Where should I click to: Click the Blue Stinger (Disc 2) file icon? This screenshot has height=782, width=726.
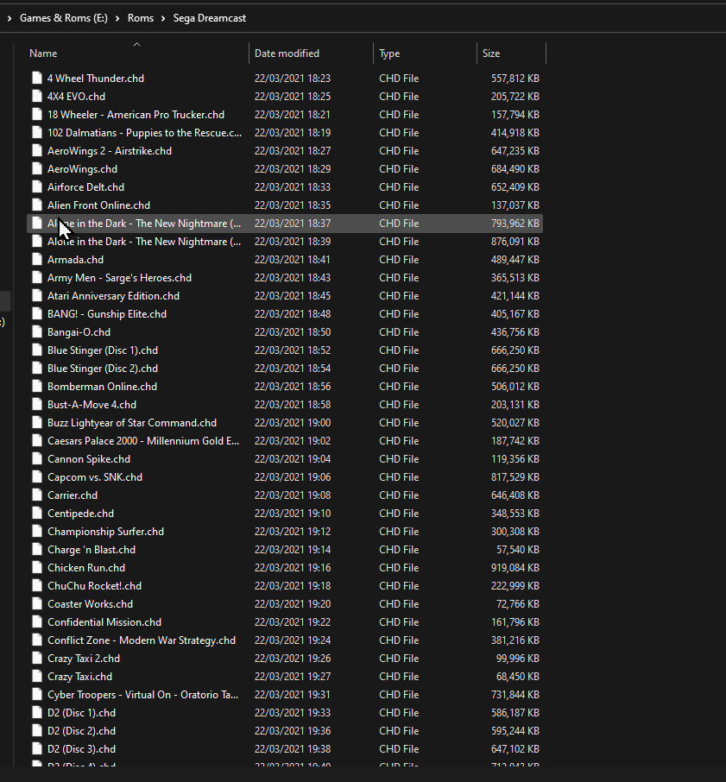tap(37, 368)
